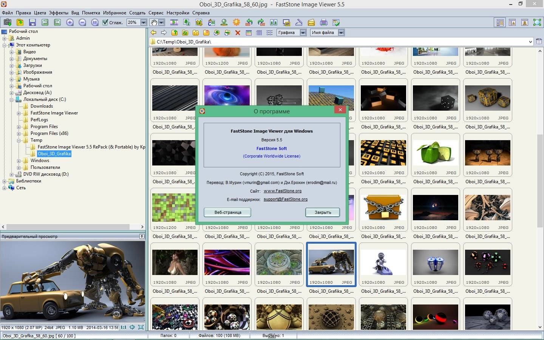The height and width of the screenshot is (340, 544).
Task: Open the 20% zoom level dropdown
Action: [144, 22]
